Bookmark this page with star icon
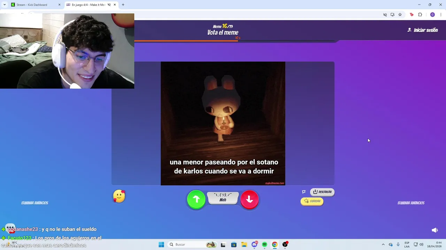The height and width of the screenshot is (250, 446). (400, 15)
